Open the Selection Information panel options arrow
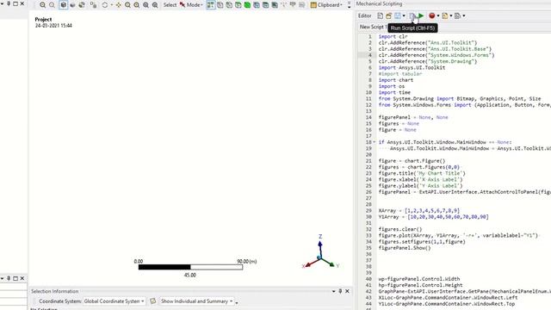The width and height of the screenshot is (551, 310). (333, 291)
